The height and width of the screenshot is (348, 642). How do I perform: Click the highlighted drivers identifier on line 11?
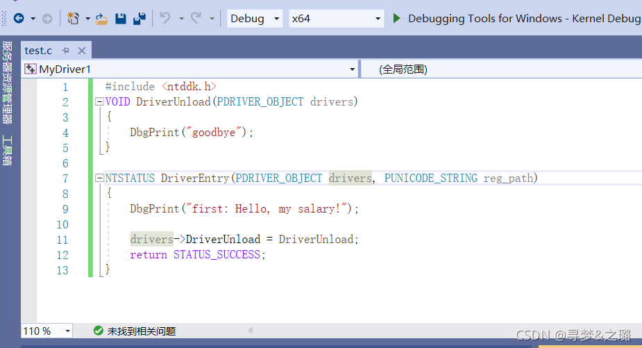(x=152, y=239)
